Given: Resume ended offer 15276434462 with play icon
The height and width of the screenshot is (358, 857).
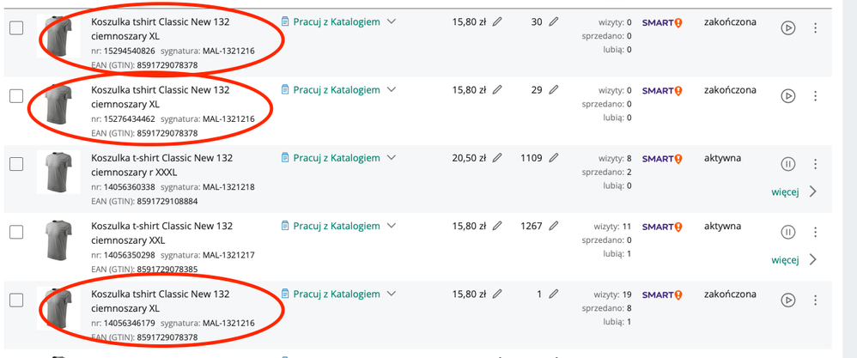Looking at the screenshot, I should tap(787, 95).
